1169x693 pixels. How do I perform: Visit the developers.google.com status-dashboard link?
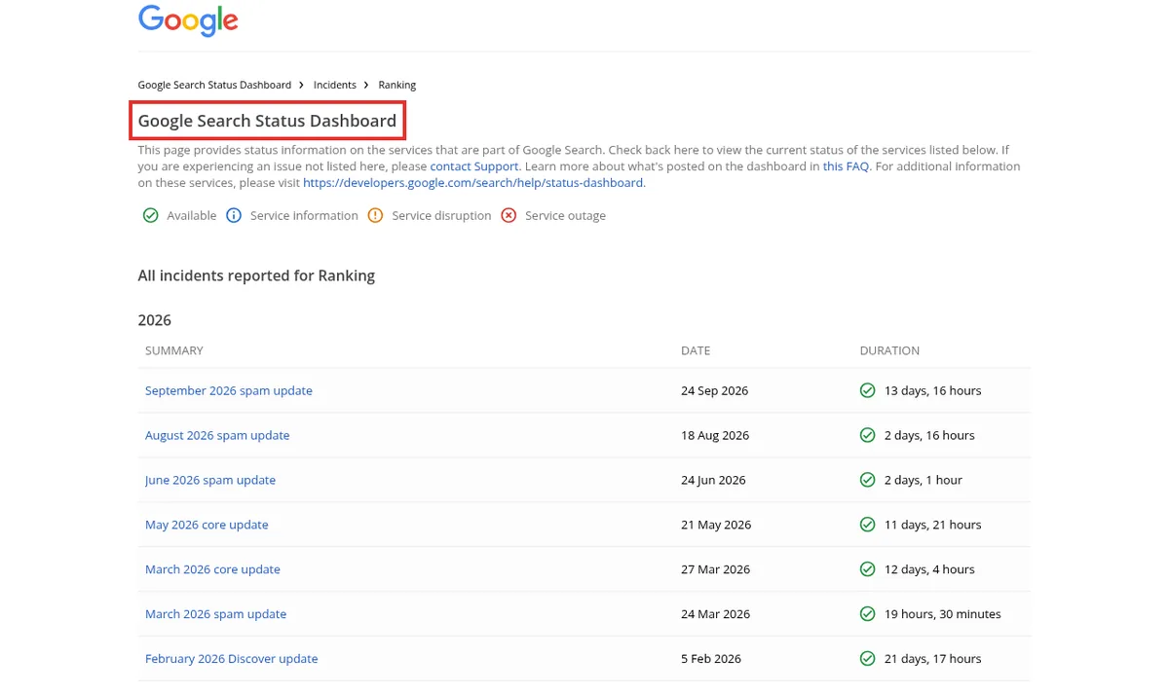coord(472,182)
